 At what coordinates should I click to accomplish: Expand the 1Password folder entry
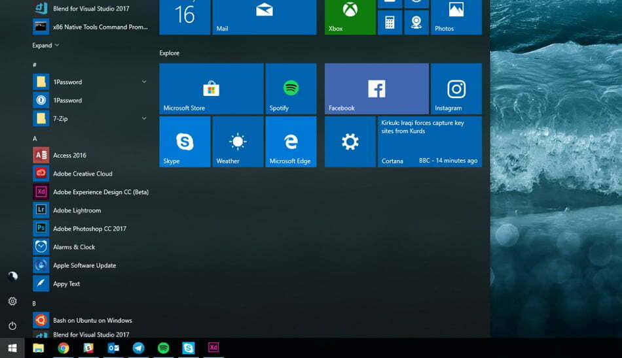(x=90, y=82)
